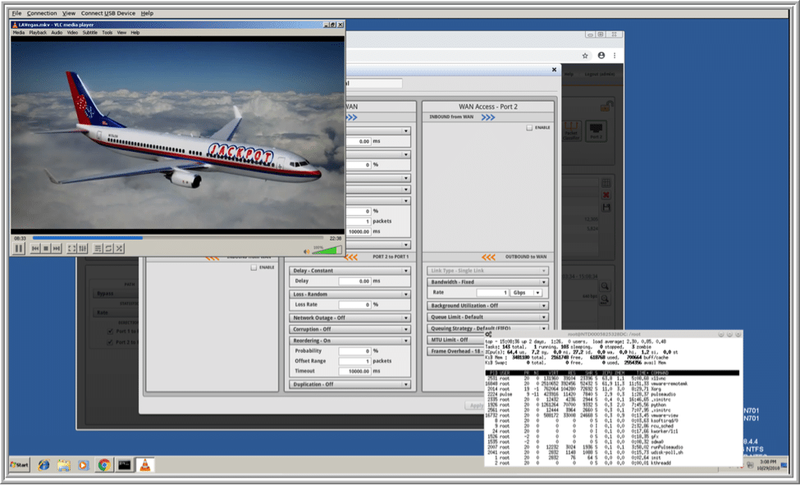Toggle random shuffle in VLC

(119, 249)
